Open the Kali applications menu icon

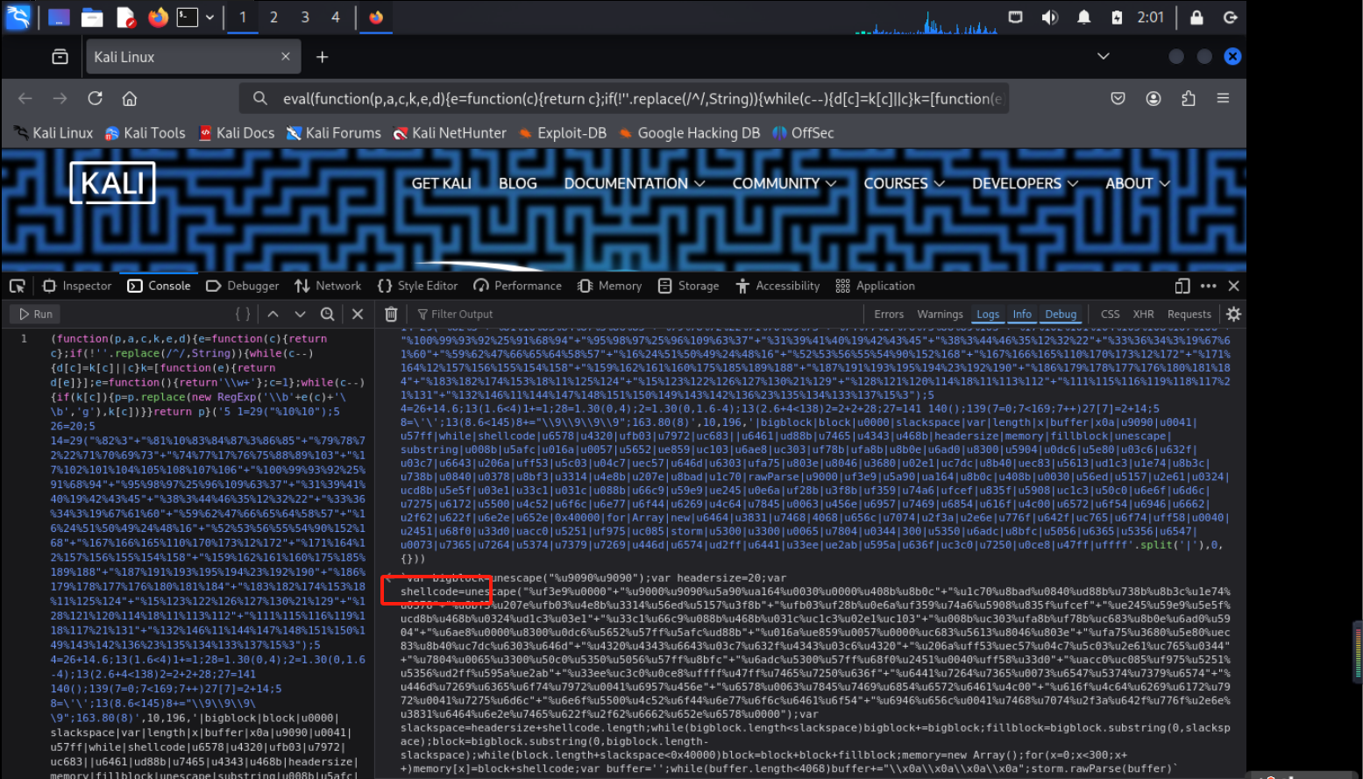click(18, 17)
